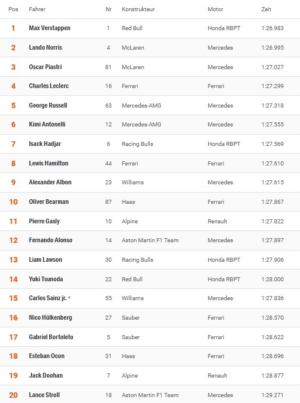Click the Fahrer column header
300x403 pixels.
(37, 9)
